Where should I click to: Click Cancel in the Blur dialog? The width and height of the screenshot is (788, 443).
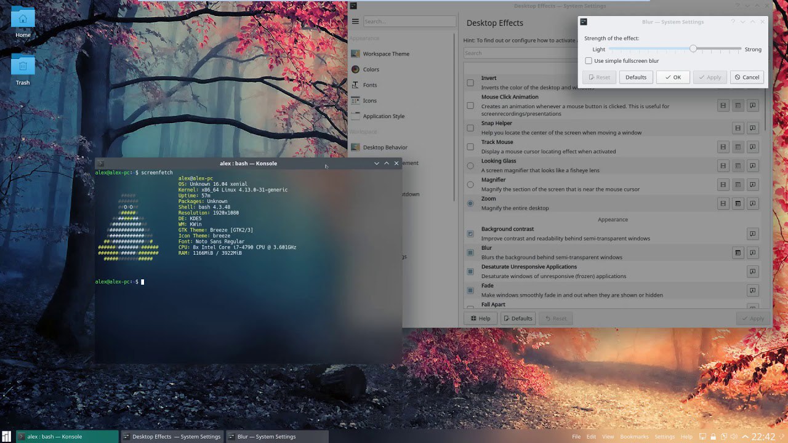(x=747, y=77)
